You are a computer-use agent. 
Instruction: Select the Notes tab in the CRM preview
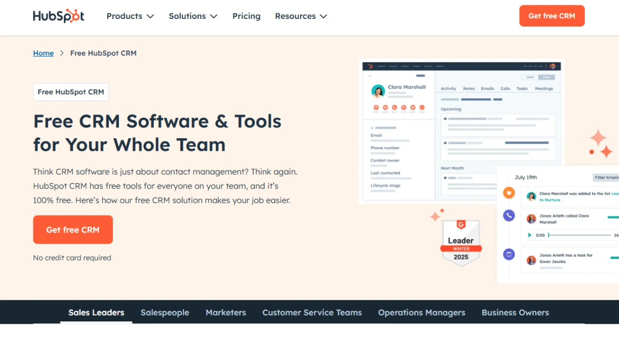pos(469,88)
